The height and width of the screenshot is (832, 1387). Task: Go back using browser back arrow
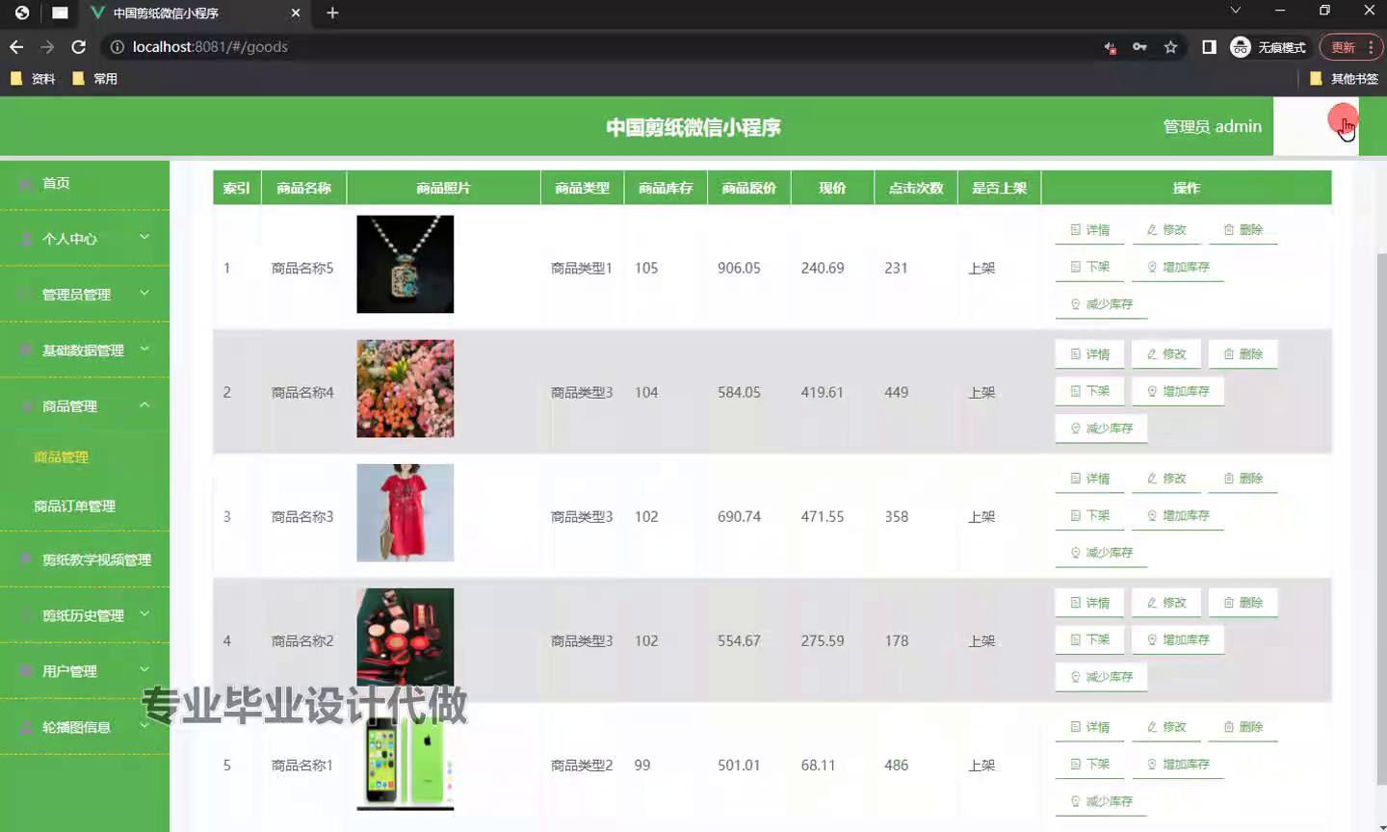coord(16,47)
